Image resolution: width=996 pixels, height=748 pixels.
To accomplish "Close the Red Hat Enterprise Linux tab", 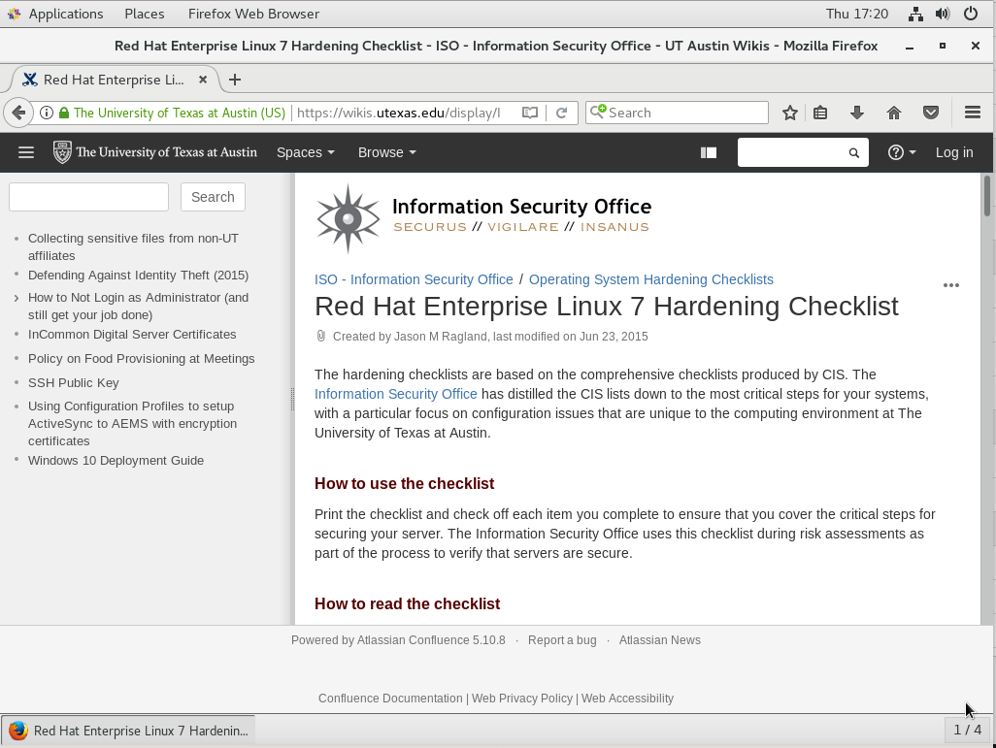I will point(203,80).
